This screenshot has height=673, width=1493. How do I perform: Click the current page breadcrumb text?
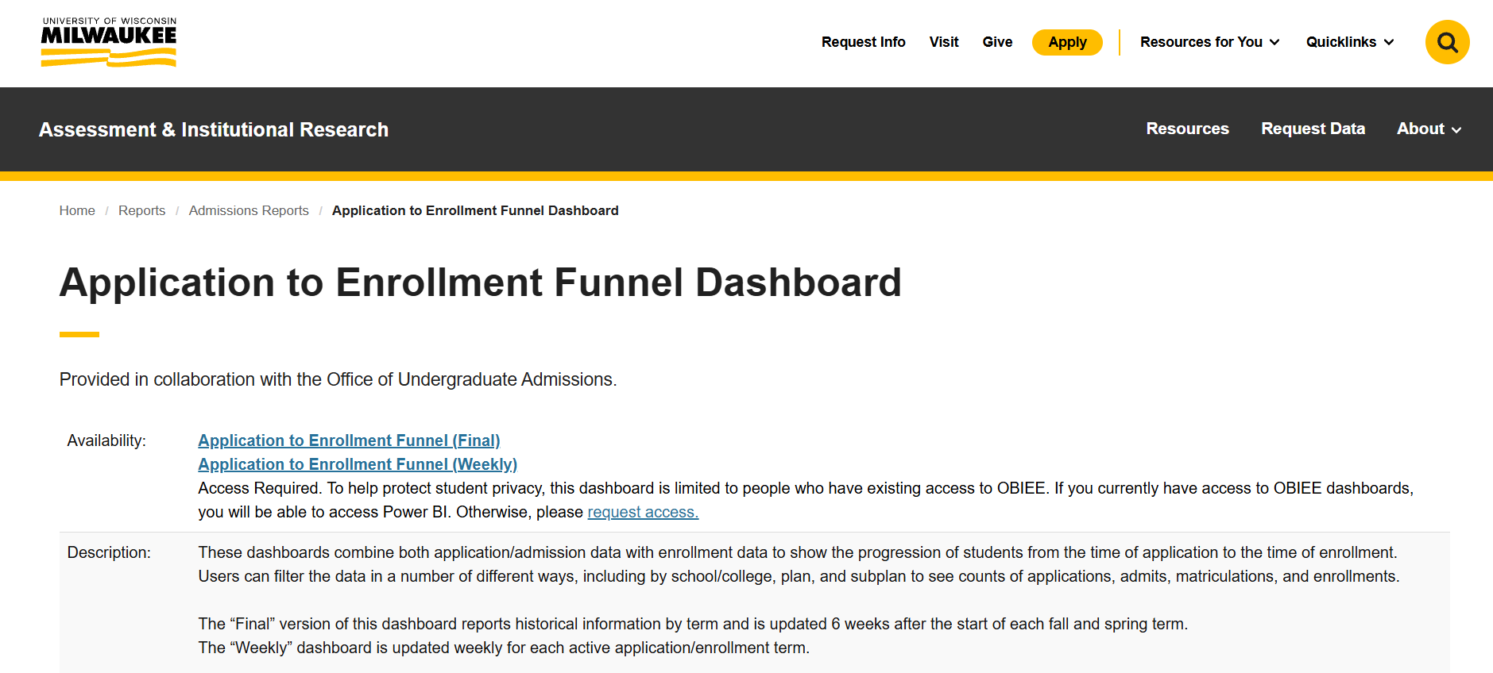pos(475,210)
